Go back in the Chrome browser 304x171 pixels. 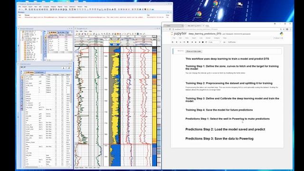[164, 29]
